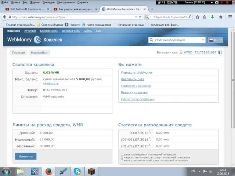
Task: Open Skype from the taskbar
Action: (77, 172)
